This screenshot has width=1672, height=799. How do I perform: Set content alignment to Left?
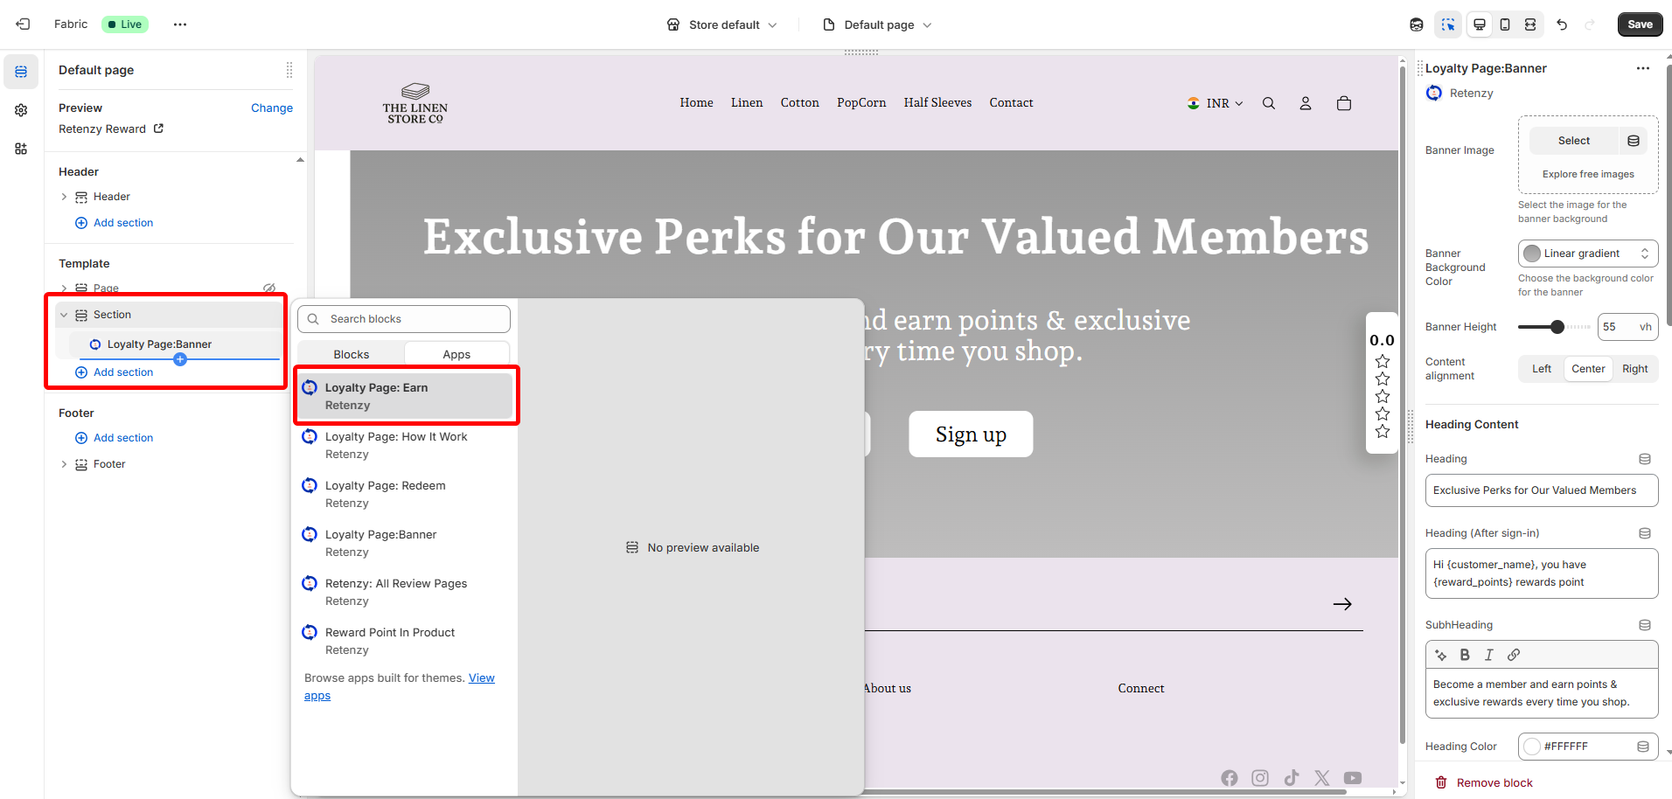point(1542,369)
